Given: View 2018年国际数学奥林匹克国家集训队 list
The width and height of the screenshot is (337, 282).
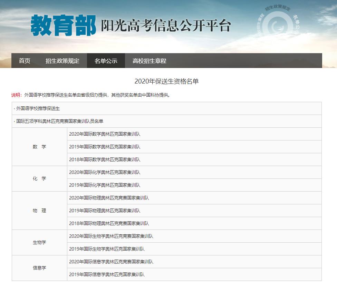Looking at the screenshot, I should (105, 159).
